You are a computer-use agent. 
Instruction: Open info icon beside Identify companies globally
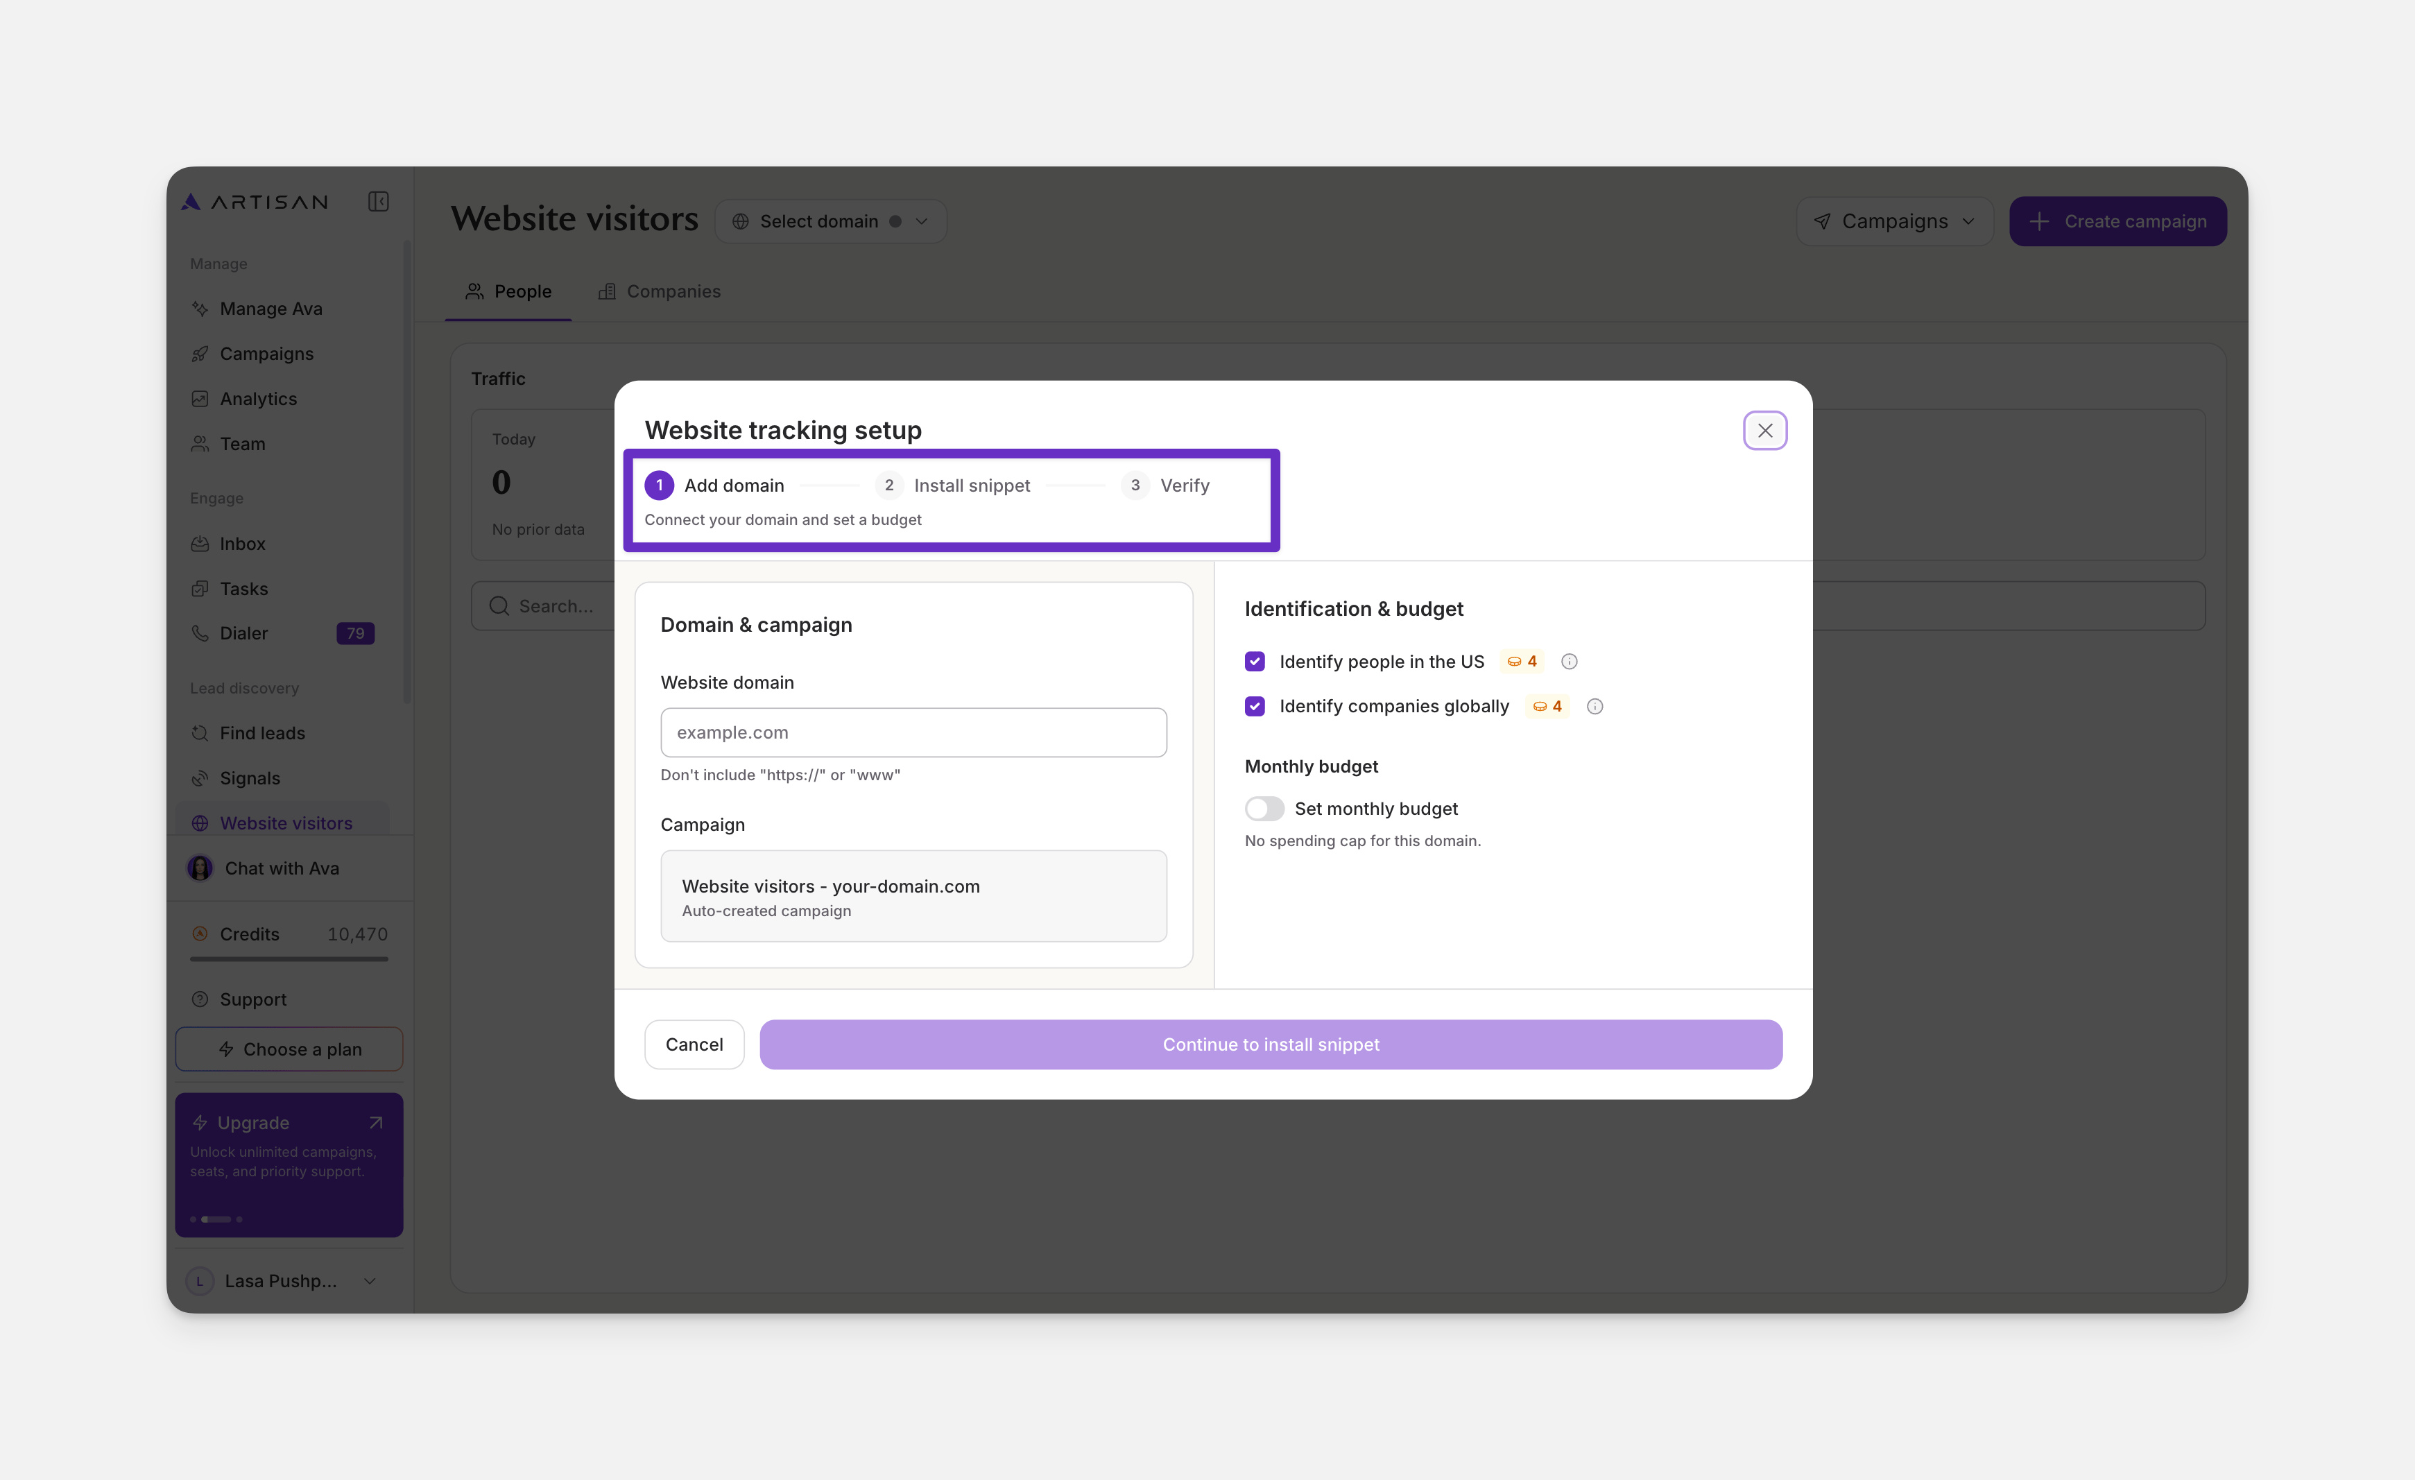click(x=1595, y=707)
